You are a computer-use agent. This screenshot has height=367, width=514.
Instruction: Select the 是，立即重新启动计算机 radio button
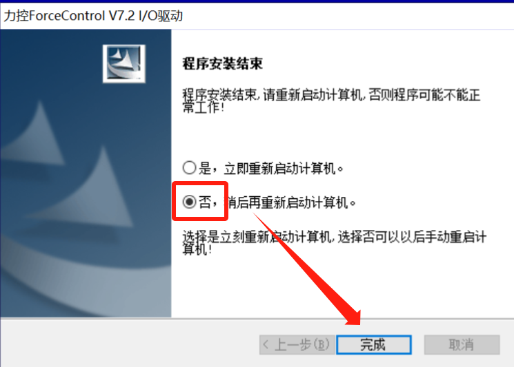click(x=190, y=168)
